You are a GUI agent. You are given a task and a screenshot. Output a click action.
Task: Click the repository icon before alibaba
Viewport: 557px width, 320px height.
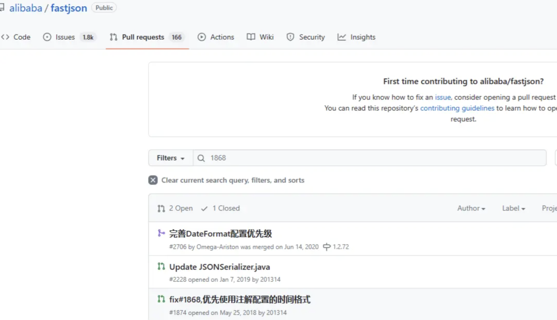tap(2, 8)
